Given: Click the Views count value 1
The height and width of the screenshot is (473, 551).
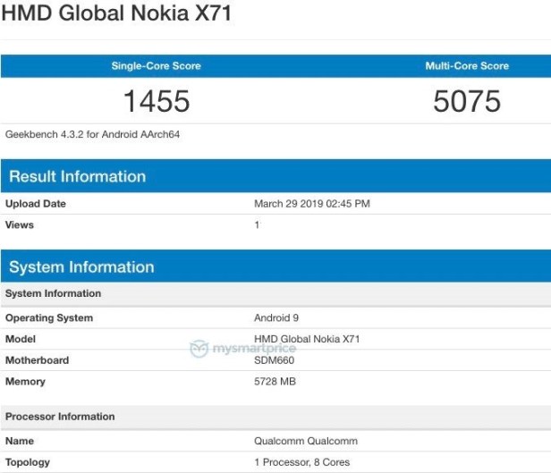Looking at the screenshot, I should (x=258, y=224).
